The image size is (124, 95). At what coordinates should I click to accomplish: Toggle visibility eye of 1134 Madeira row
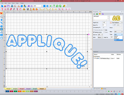[x=96, y=58]
